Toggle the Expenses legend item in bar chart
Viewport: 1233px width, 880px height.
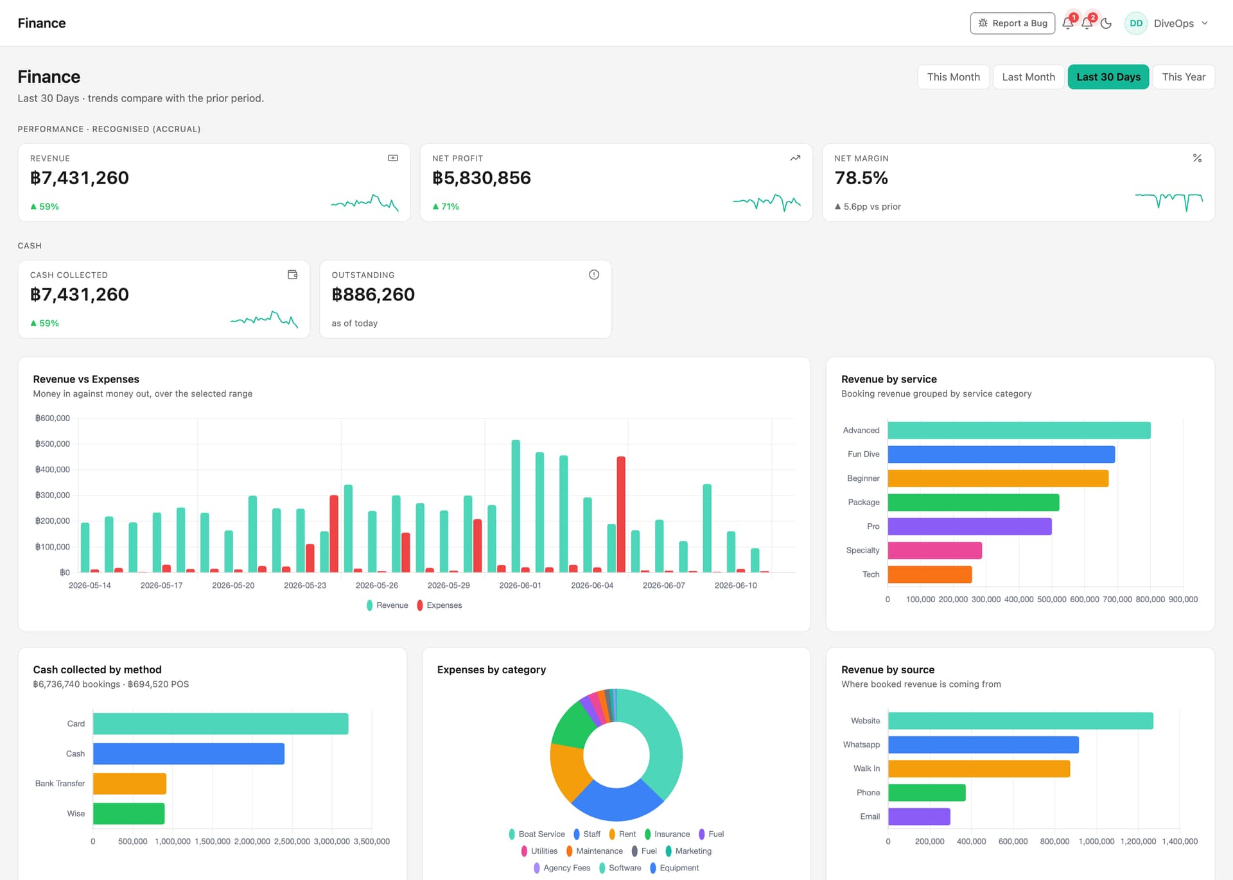tap(439, 605)
